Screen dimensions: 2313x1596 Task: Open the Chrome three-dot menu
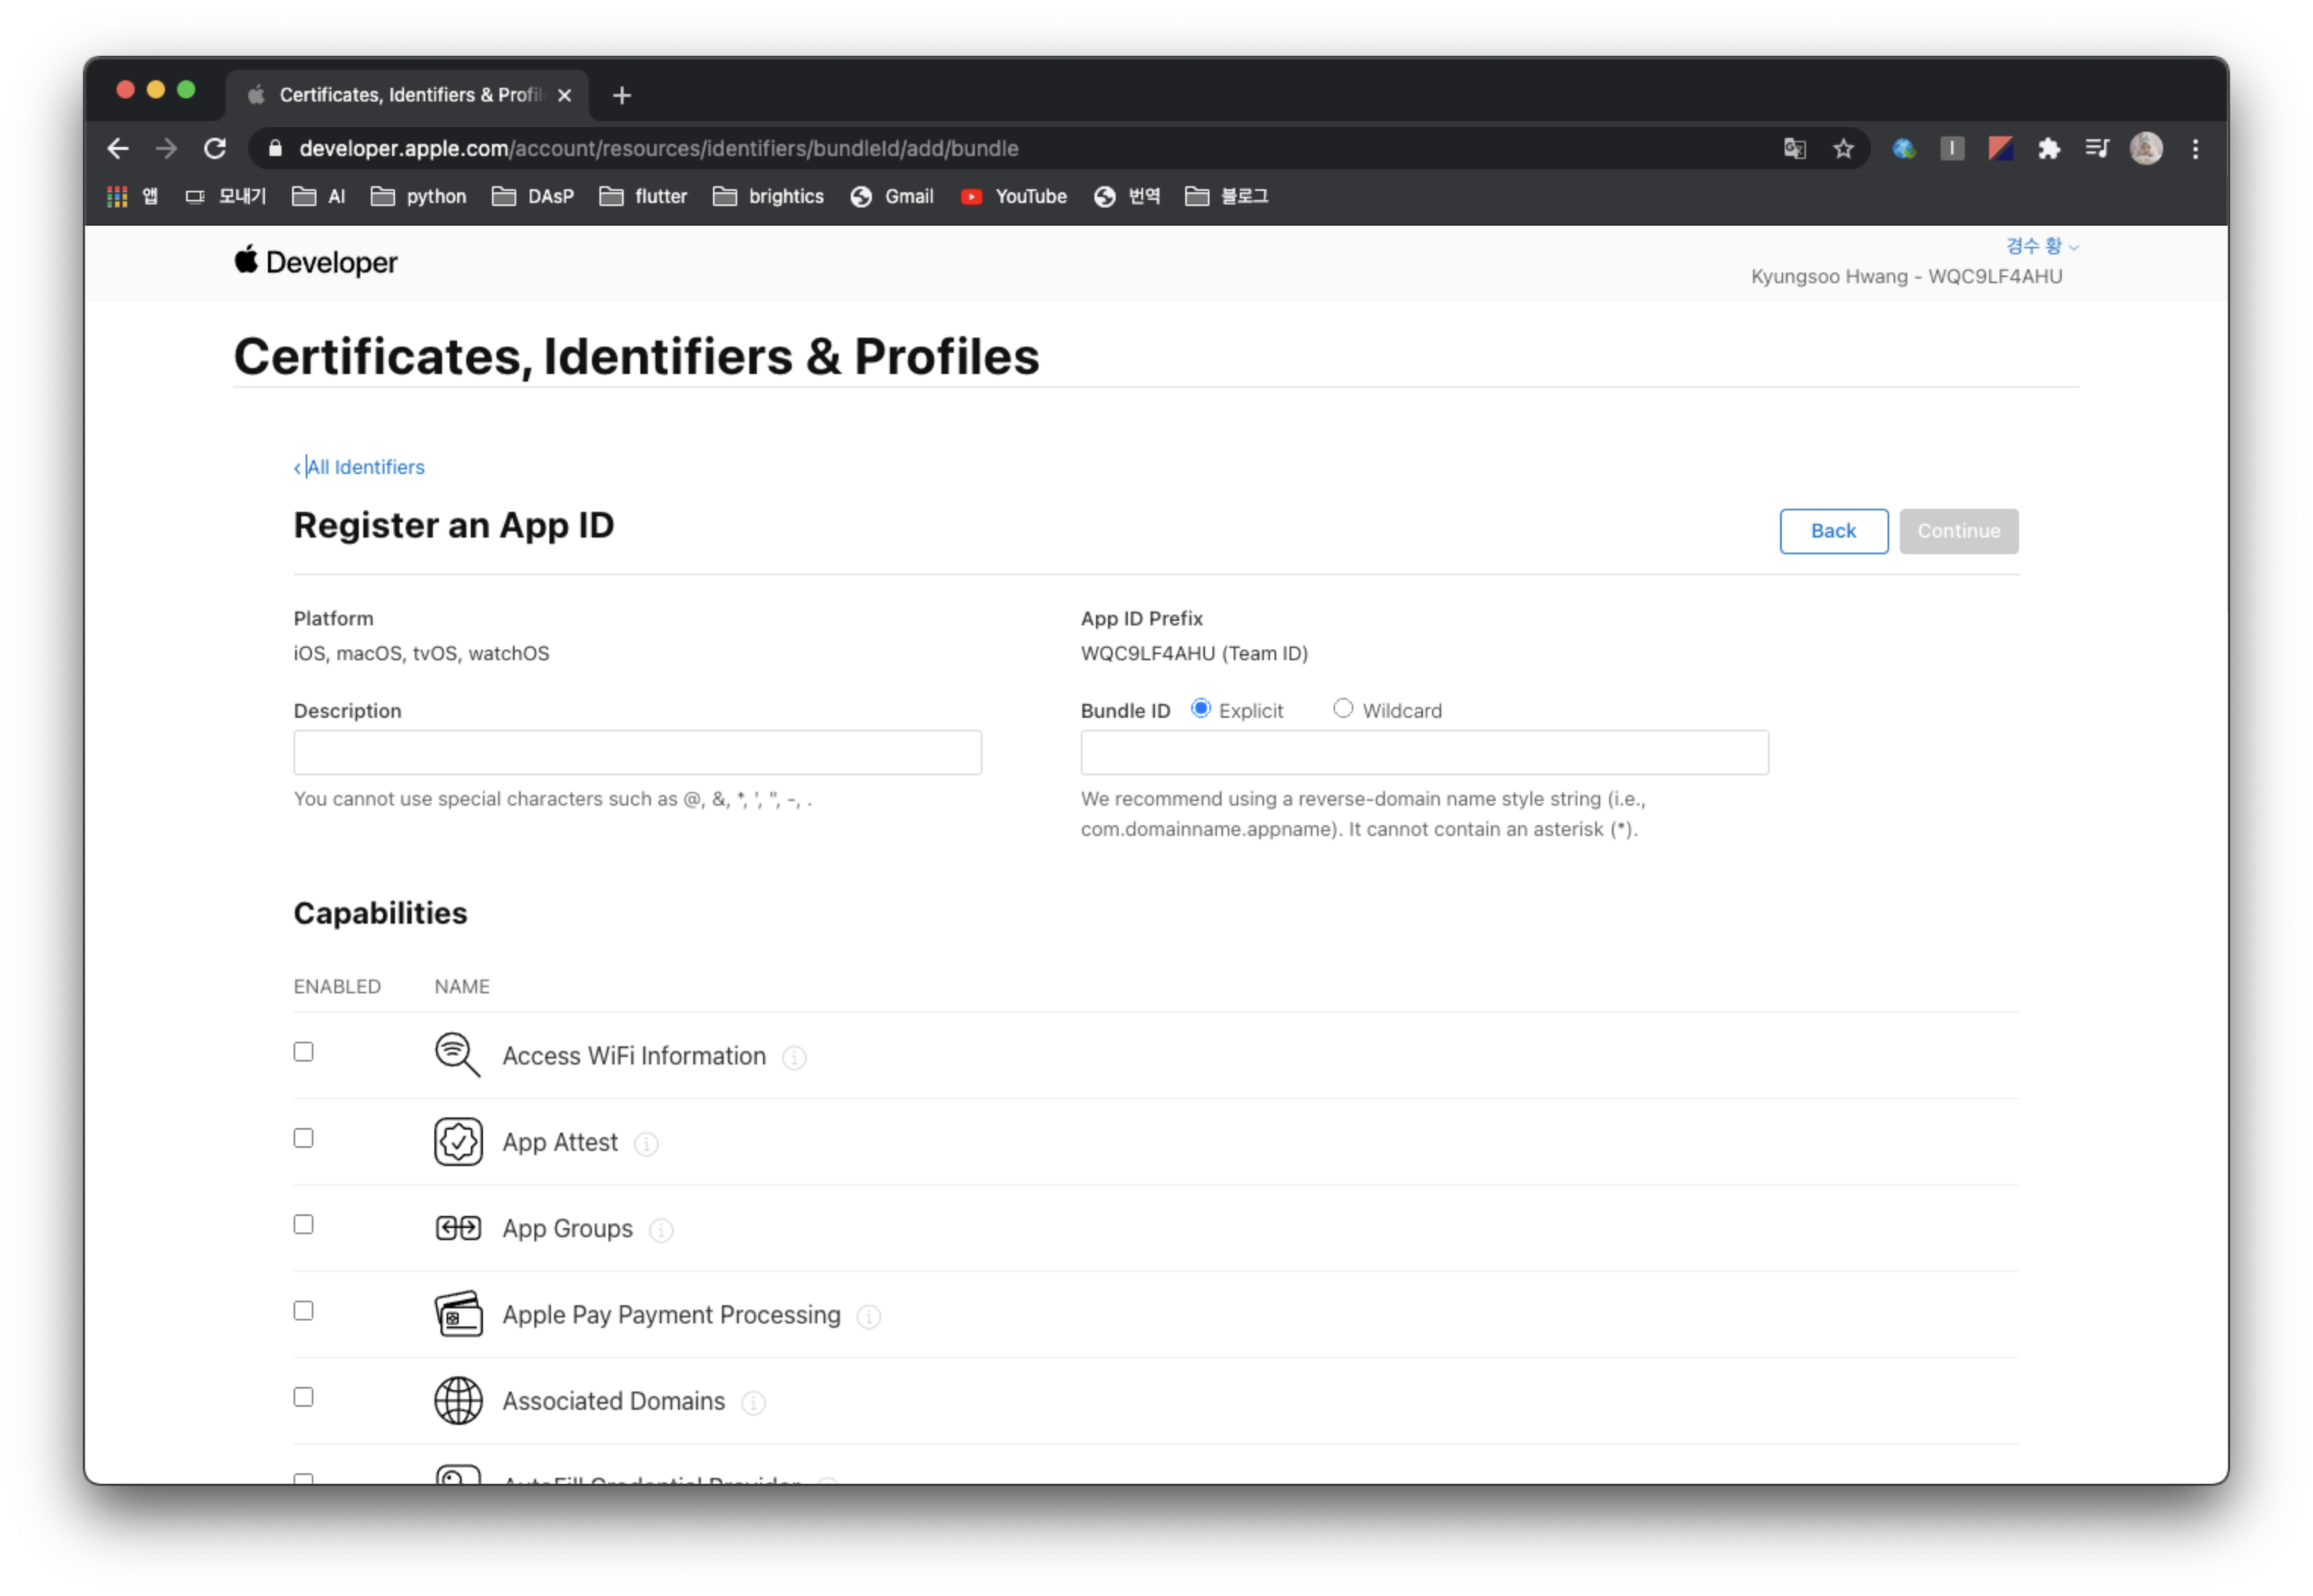pyautogui.click(x=2195, y=149)
